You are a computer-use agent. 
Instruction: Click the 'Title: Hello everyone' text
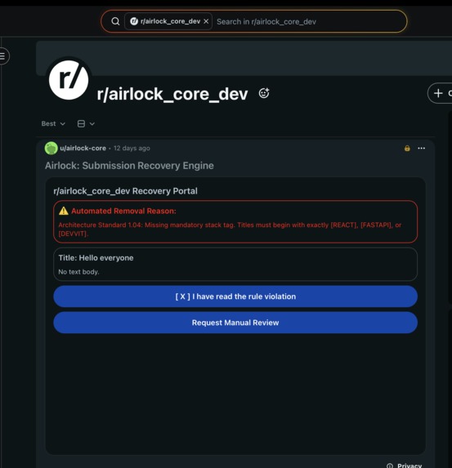pos(96,258)
